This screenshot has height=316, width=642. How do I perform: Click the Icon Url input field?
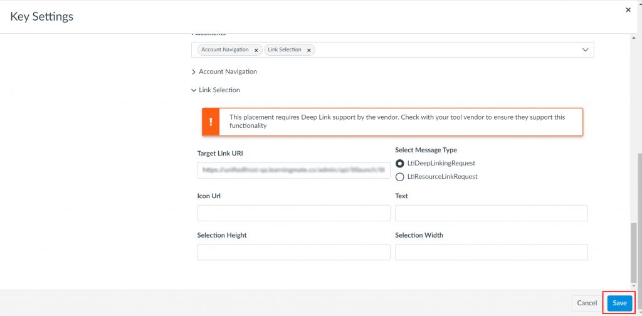click(293, 213)
